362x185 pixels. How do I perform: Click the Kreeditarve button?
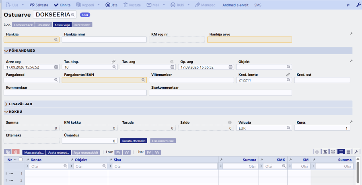[x=82, y=24]
